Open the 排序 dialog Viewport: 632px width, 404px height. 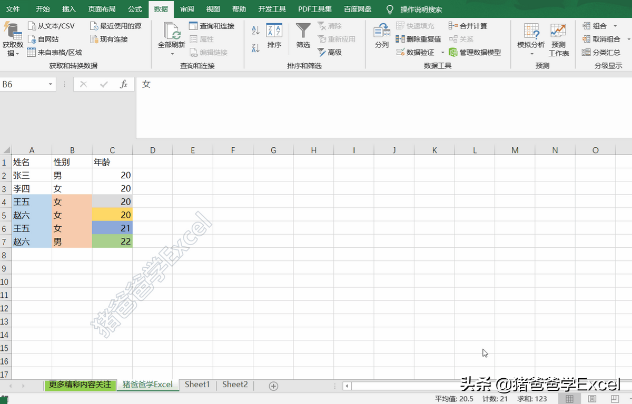click(x=274, y=36)
